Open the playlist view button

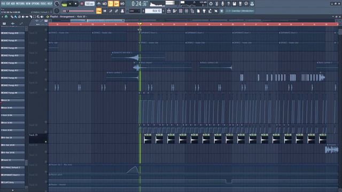(169, 11)
